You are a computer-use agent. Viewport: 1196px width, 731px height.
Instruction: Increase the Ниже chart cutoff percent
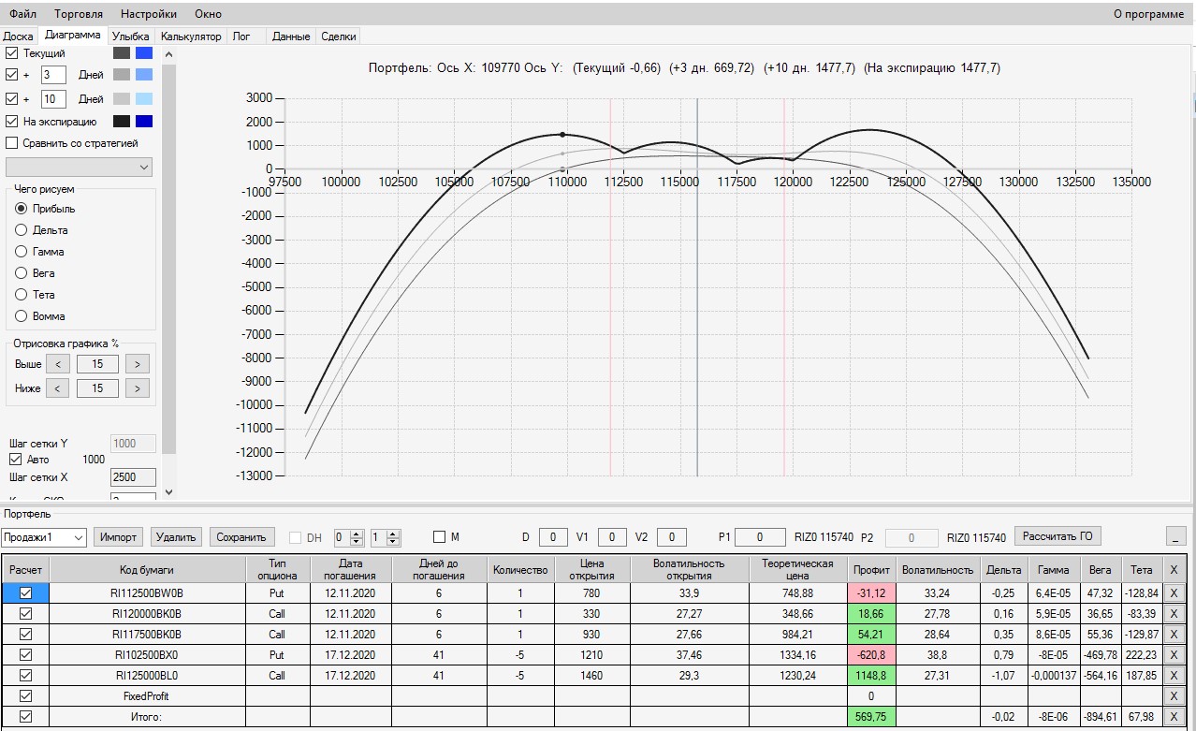click(x=137, y=387)
